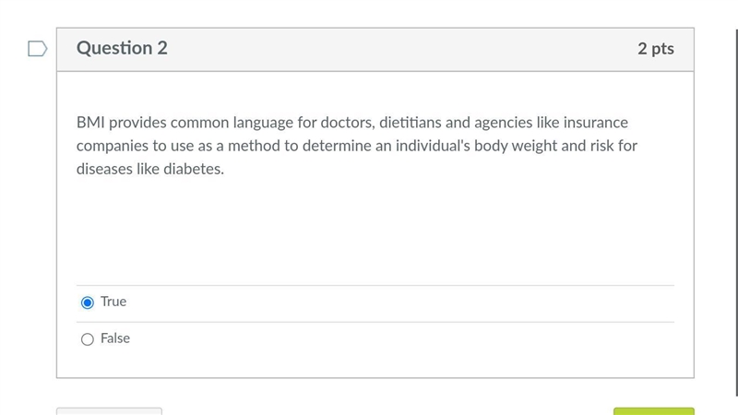Click the green button at bottom right
The width and height of the screenshot is (738, 415).
pos(654,411)
